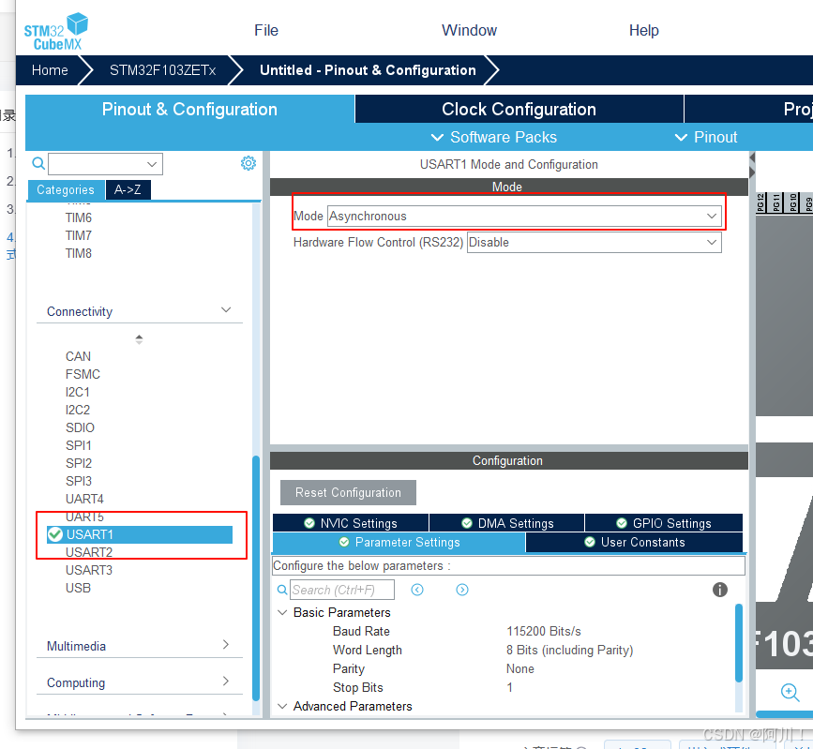813x749 pixels.
Task: Click the parameter list vertical scrollbar
Action: (x=739, y=643)
